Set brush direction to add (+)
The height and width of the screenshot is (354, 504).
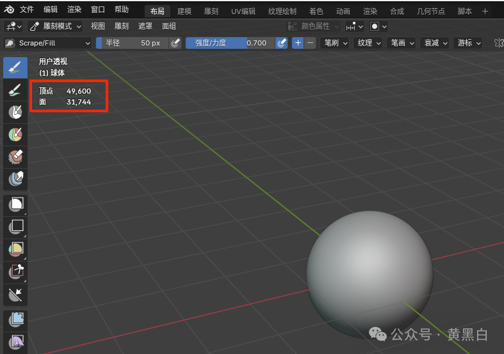[x=298, y=43]
